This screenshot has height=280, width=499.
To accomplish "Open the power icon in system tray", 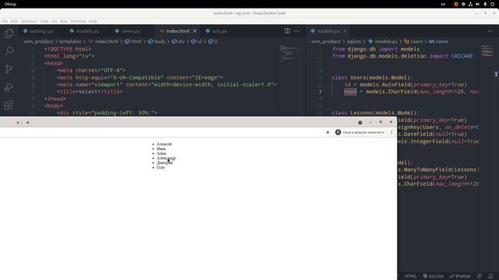I will (x=492, y=4).
